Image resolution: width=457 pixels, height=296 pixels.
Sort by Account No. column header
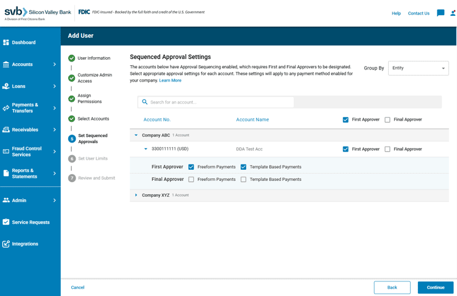point(157,120)
